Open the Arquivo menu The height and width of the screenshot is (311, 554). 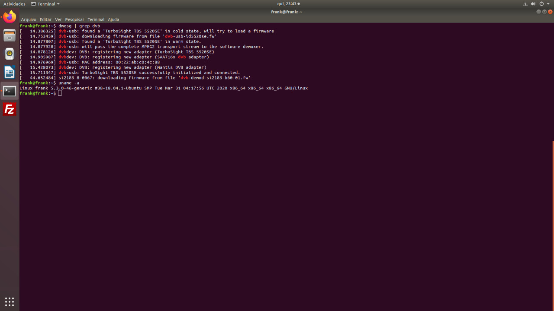tap(29, 19)
